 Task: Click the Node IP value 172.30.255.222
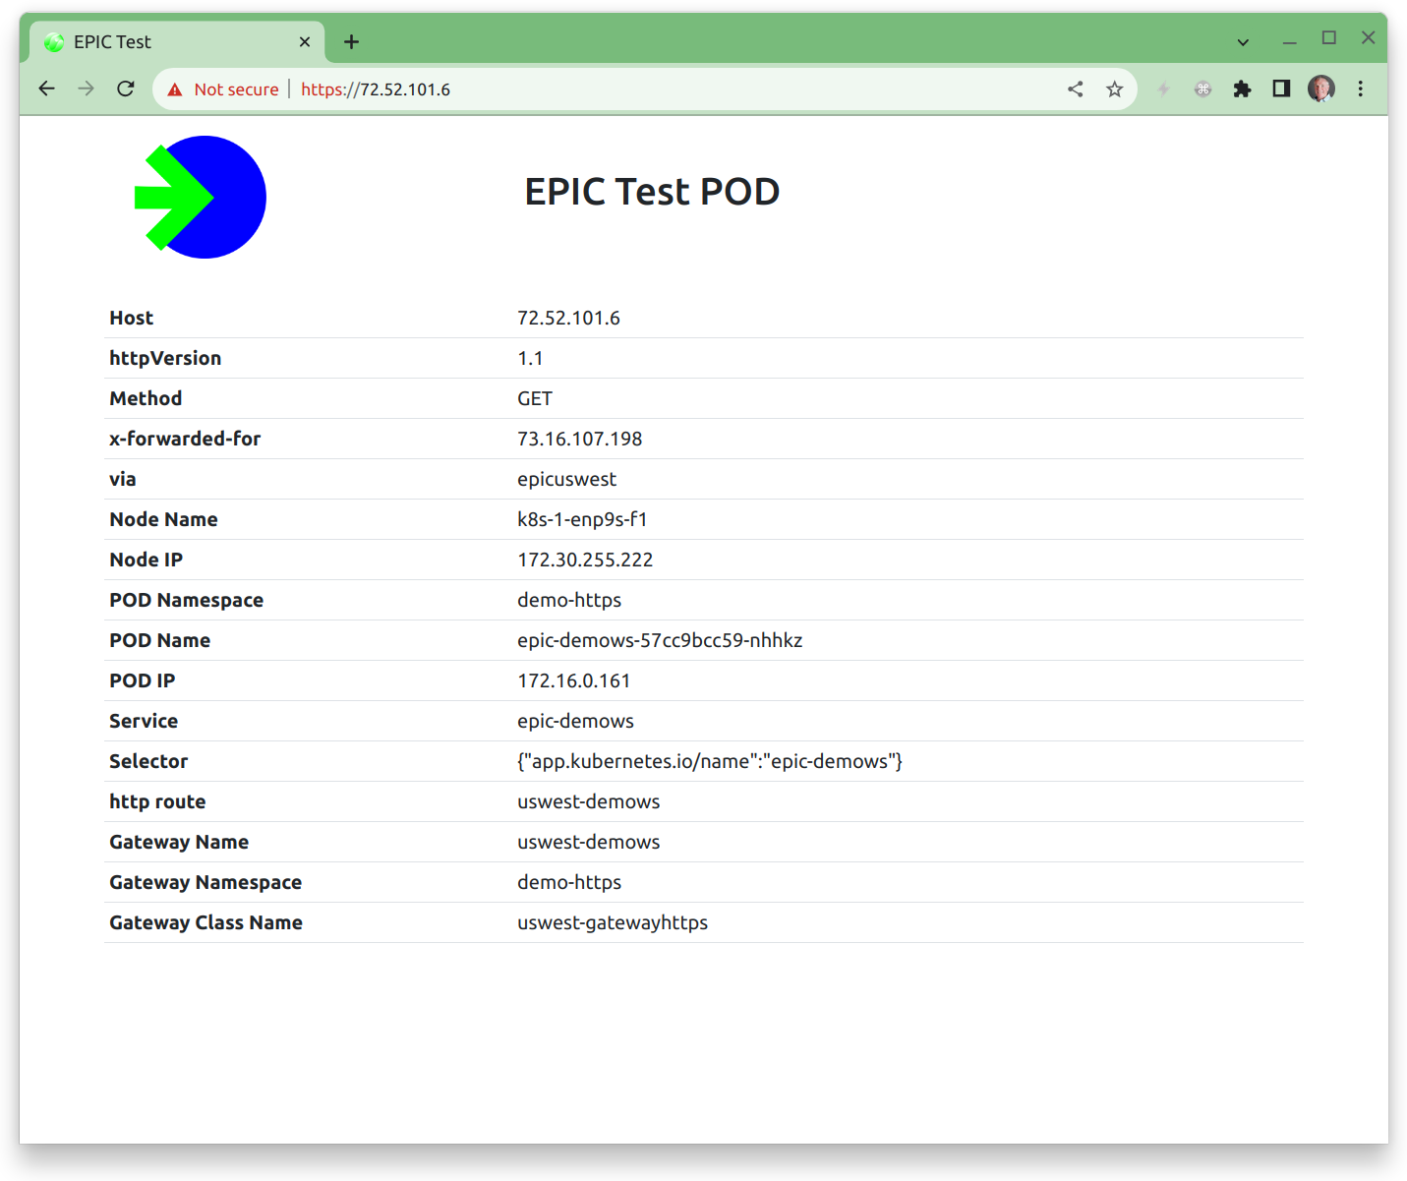click(x=585, y=560)
